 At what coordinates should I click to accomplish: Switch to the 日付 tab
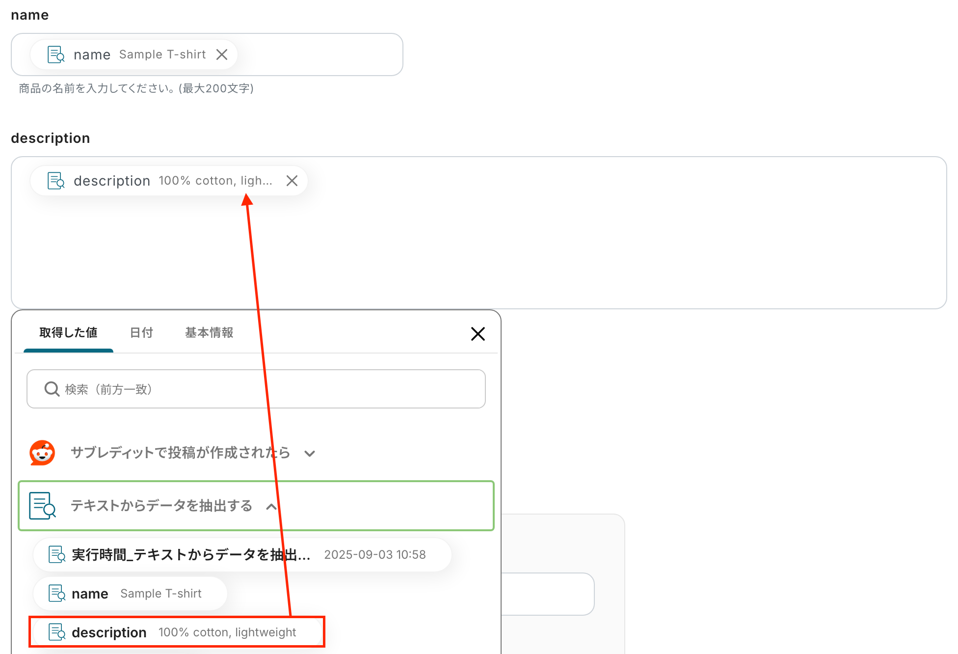141,333
